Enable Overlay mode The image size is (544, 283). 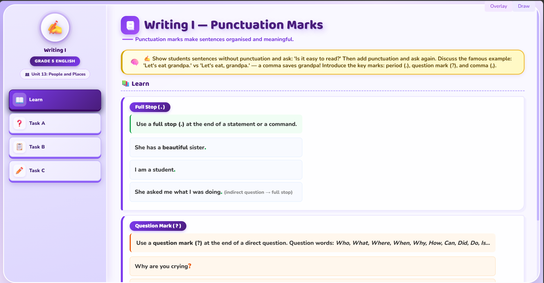point(498,6)
